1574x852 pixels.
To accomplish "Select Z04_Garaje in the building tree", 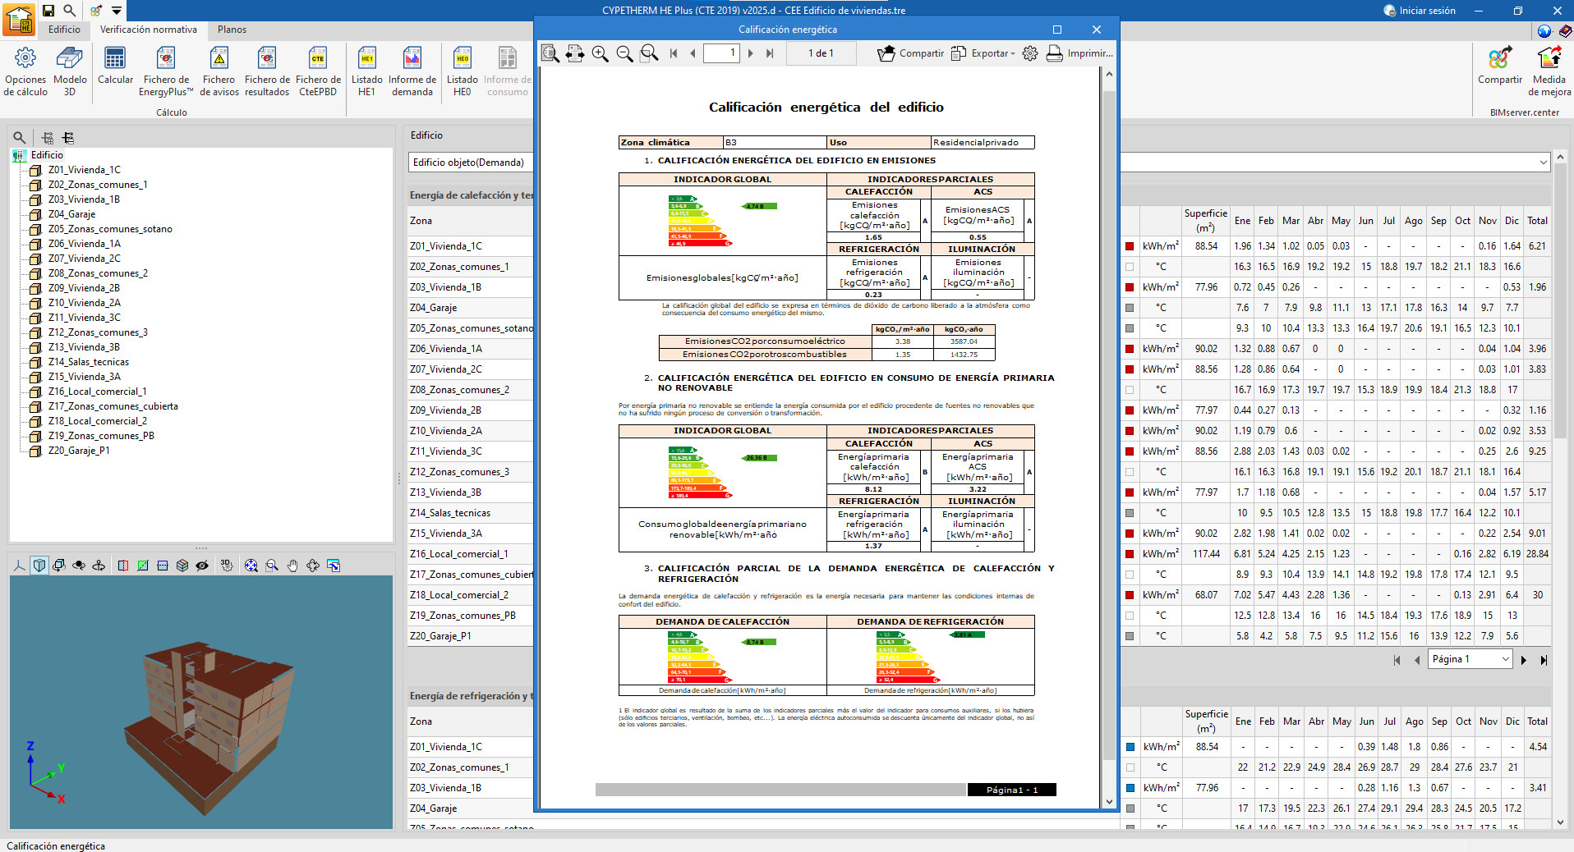I will pyautogui.click(x=71, y=214).
